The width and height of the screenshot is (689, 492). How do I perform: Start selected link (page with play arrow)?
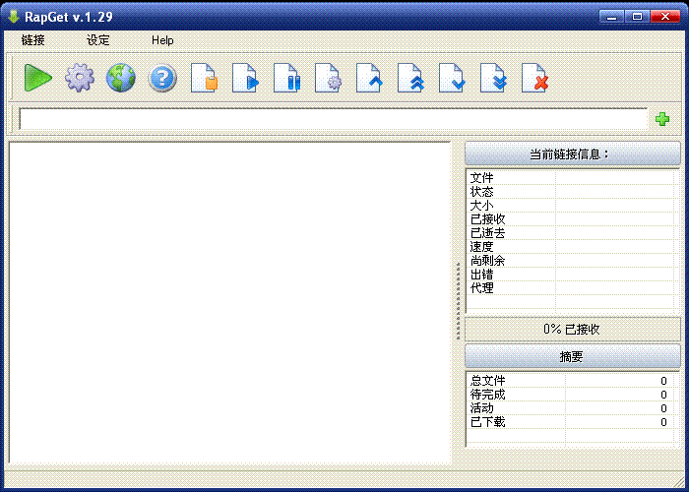pos(245,78)
